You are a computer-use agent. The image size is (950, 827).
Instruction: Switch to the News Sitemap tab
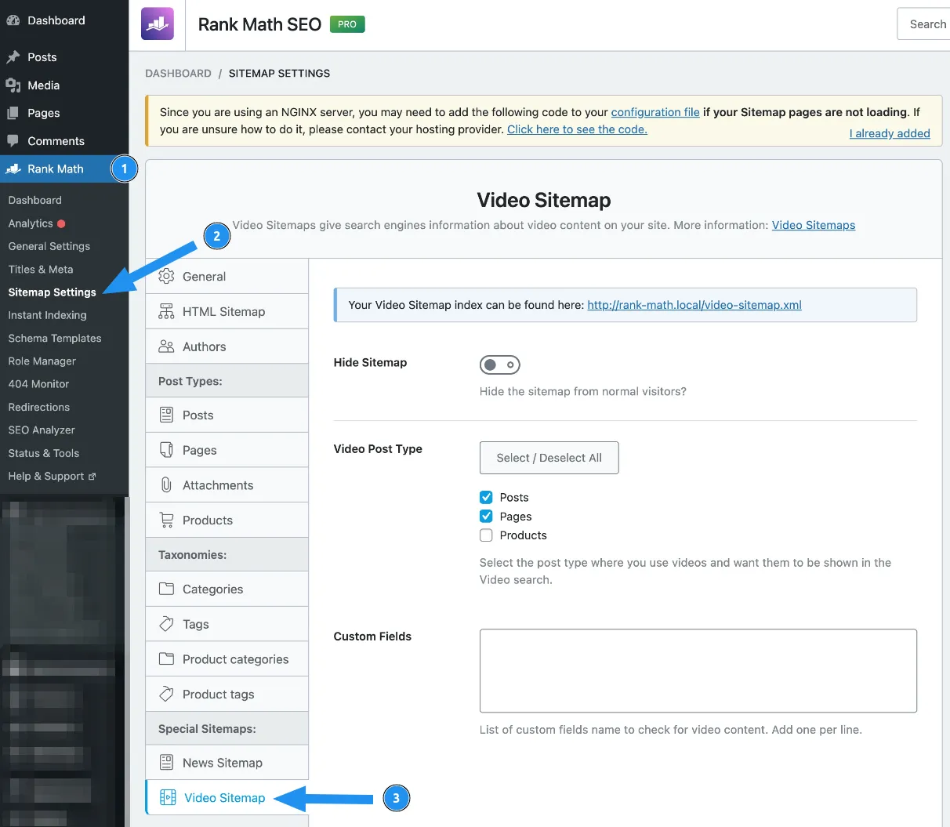(227, 762)
